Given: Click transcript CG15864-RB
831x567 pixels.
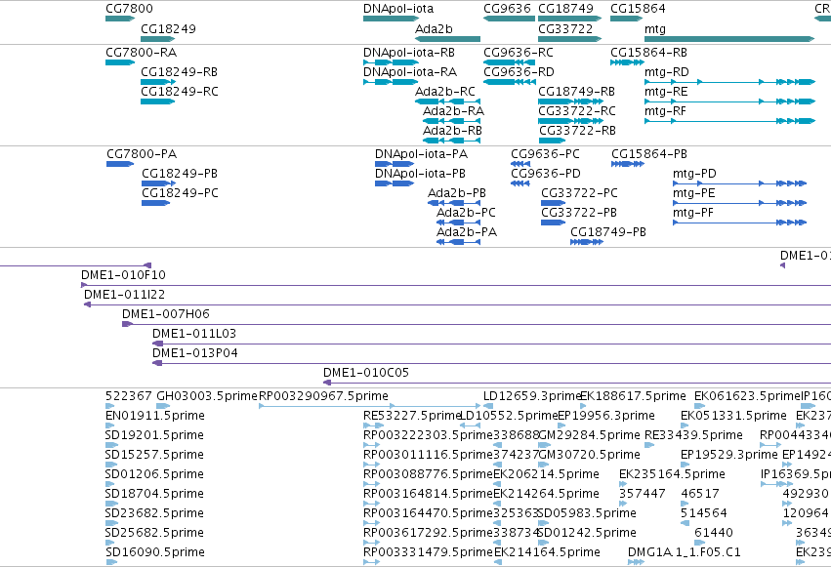Looking at the screenshot, I should [x=627, y=62].
